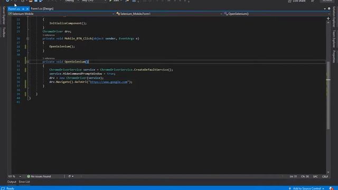Open the 101 % zoom dropdown
Image resolution: width=338 pixels, height=190 pixels.
14,176
